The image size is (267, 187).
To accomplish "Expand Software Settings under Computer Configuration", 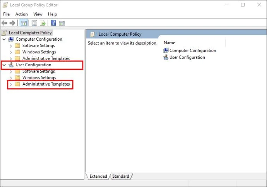I will coord(11,46).
